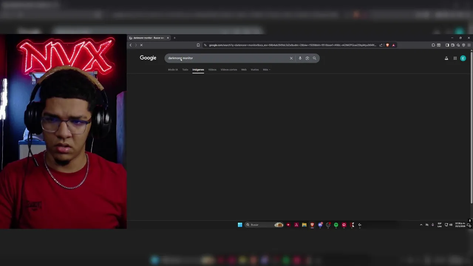Screen dimensions: 473x266
Task: Open the Leo AI sparkle icon
Action: click(458, 45)
